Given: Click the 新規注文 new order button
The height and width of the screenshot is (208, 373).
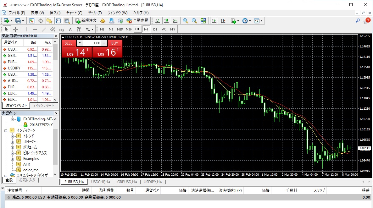Looking at the screenshot, I should coord(86,21).
